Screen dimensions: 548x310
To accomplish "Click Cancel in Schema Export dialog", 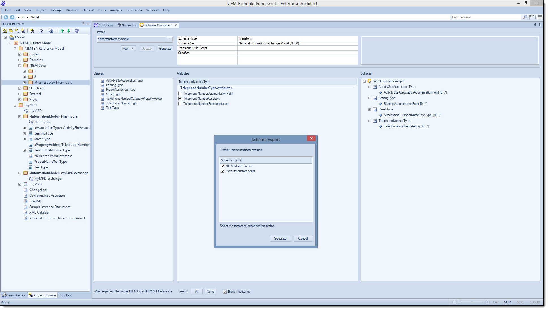I will (x=303, y=239).
